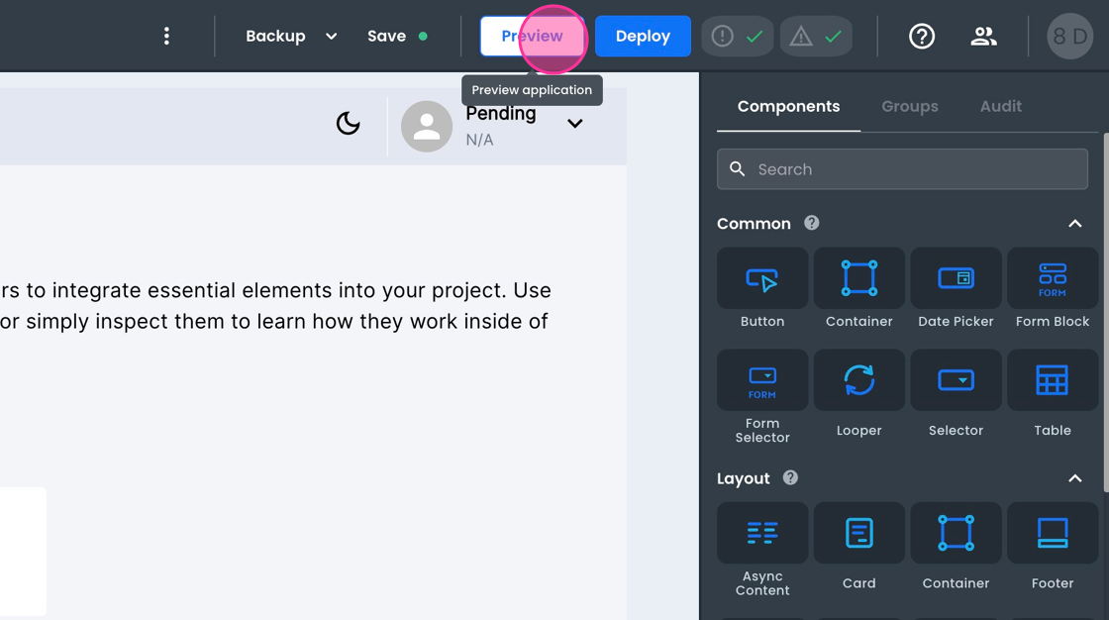Open the users collaboration icon
This screenshot has height=620, width=1109.
click(983, 37)
